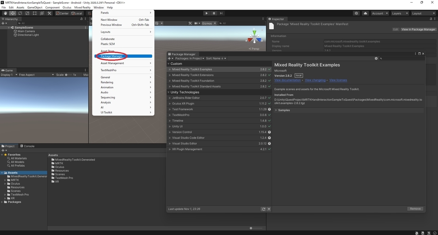Toggle Local handle rotation button
This screenshot has height=235, width=438.
coord(77,13)
